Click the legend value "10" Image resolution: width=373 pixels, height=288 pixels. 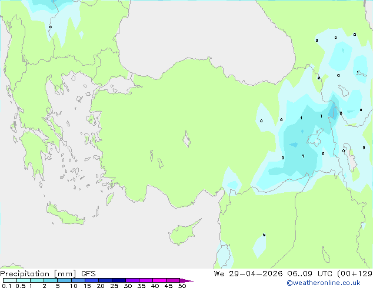pyautogui.click(x=74, y=286)
